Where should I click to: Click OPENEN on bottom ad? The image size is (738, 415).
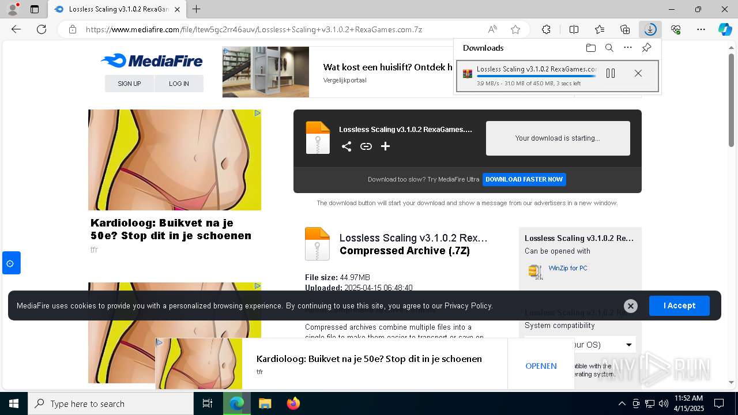click(541, 366)
